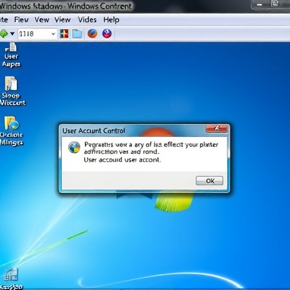Click the User Account Control title text
This screenshot has width=290, height=290.
point(93,131)
